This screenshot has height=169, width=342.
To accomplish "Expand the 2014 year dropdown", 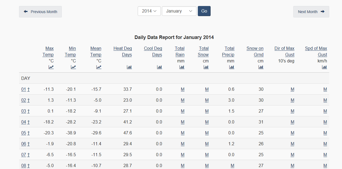I will point(149,11).
